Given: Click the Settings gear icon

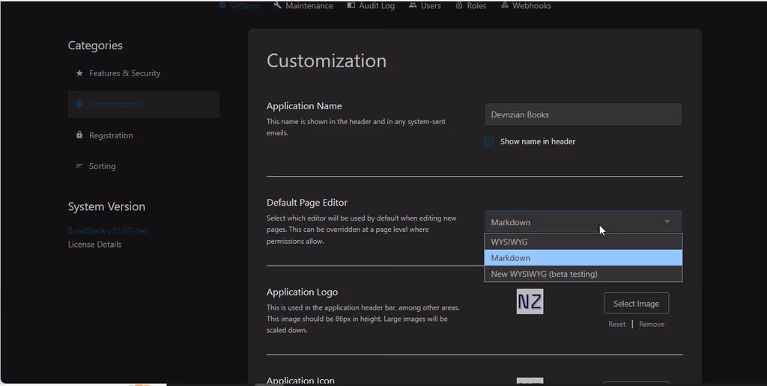Looking at the screenshot, I should (x=222, y=5).
